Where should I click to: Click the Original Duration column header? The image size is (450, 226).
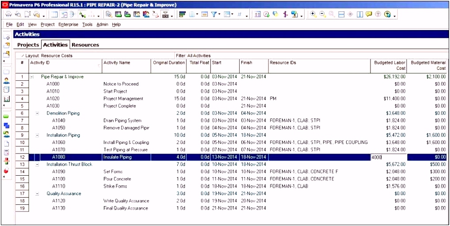[169, 66]
